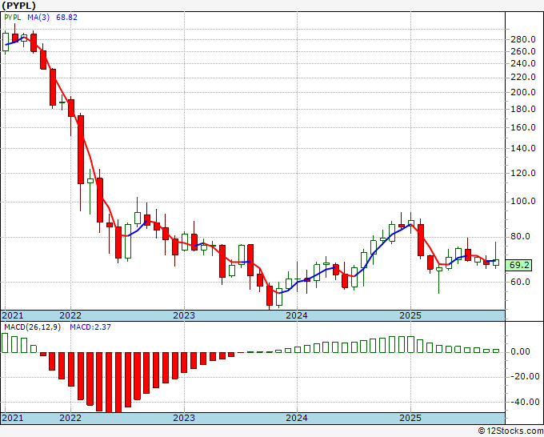Click the 120.0 price axis label
Viewport: 544px width, 437px height.
(x=523, y=173)
